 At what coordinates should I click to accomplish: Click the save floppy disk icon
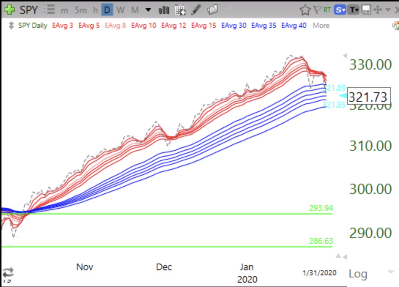[366, 10]
